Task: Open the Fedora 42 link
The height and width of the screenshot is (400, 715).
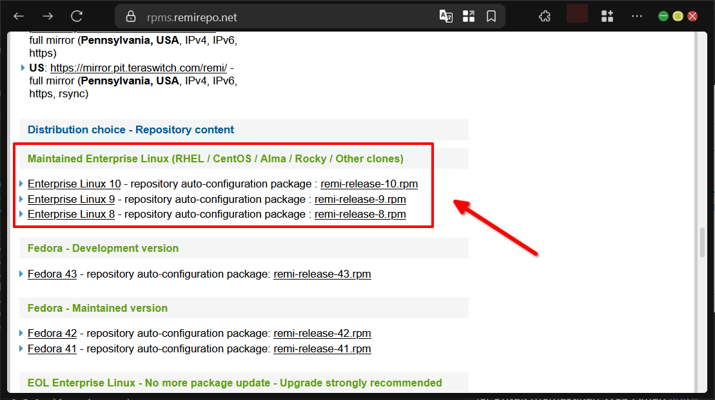Action: 52,333
